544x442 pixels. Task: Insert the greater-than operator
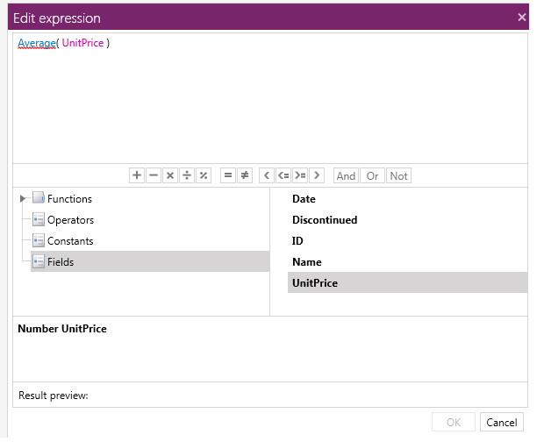(x=317, y=175)
